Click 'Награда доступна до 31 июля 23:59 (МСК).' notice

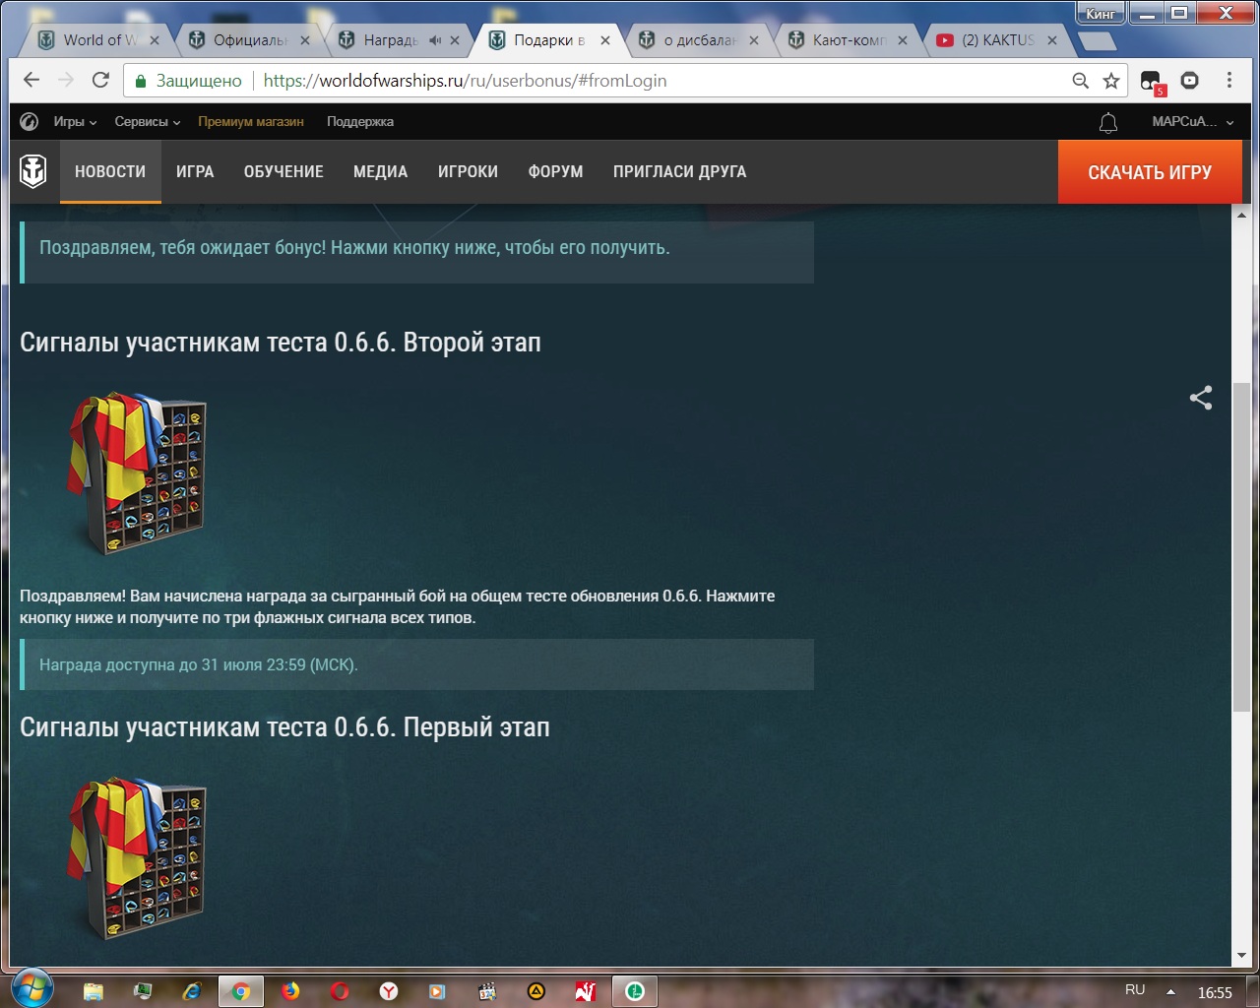pos(417,664)
